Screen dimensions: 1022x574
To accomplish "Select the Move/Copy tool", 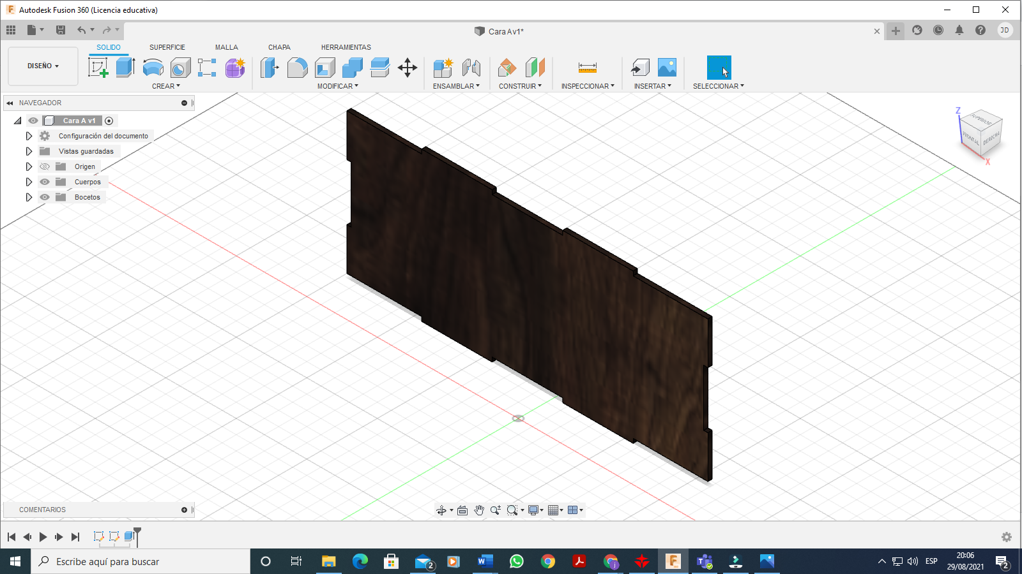I will 408,67.
